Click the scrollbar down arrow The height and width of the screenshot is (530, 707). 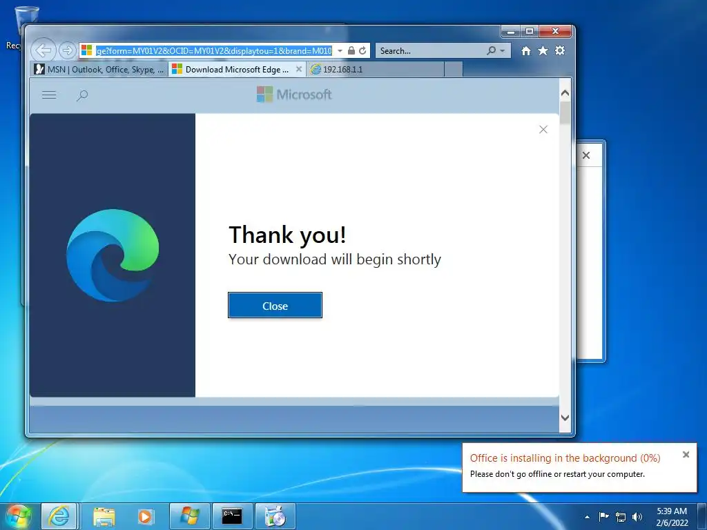(x=565, y=418)
